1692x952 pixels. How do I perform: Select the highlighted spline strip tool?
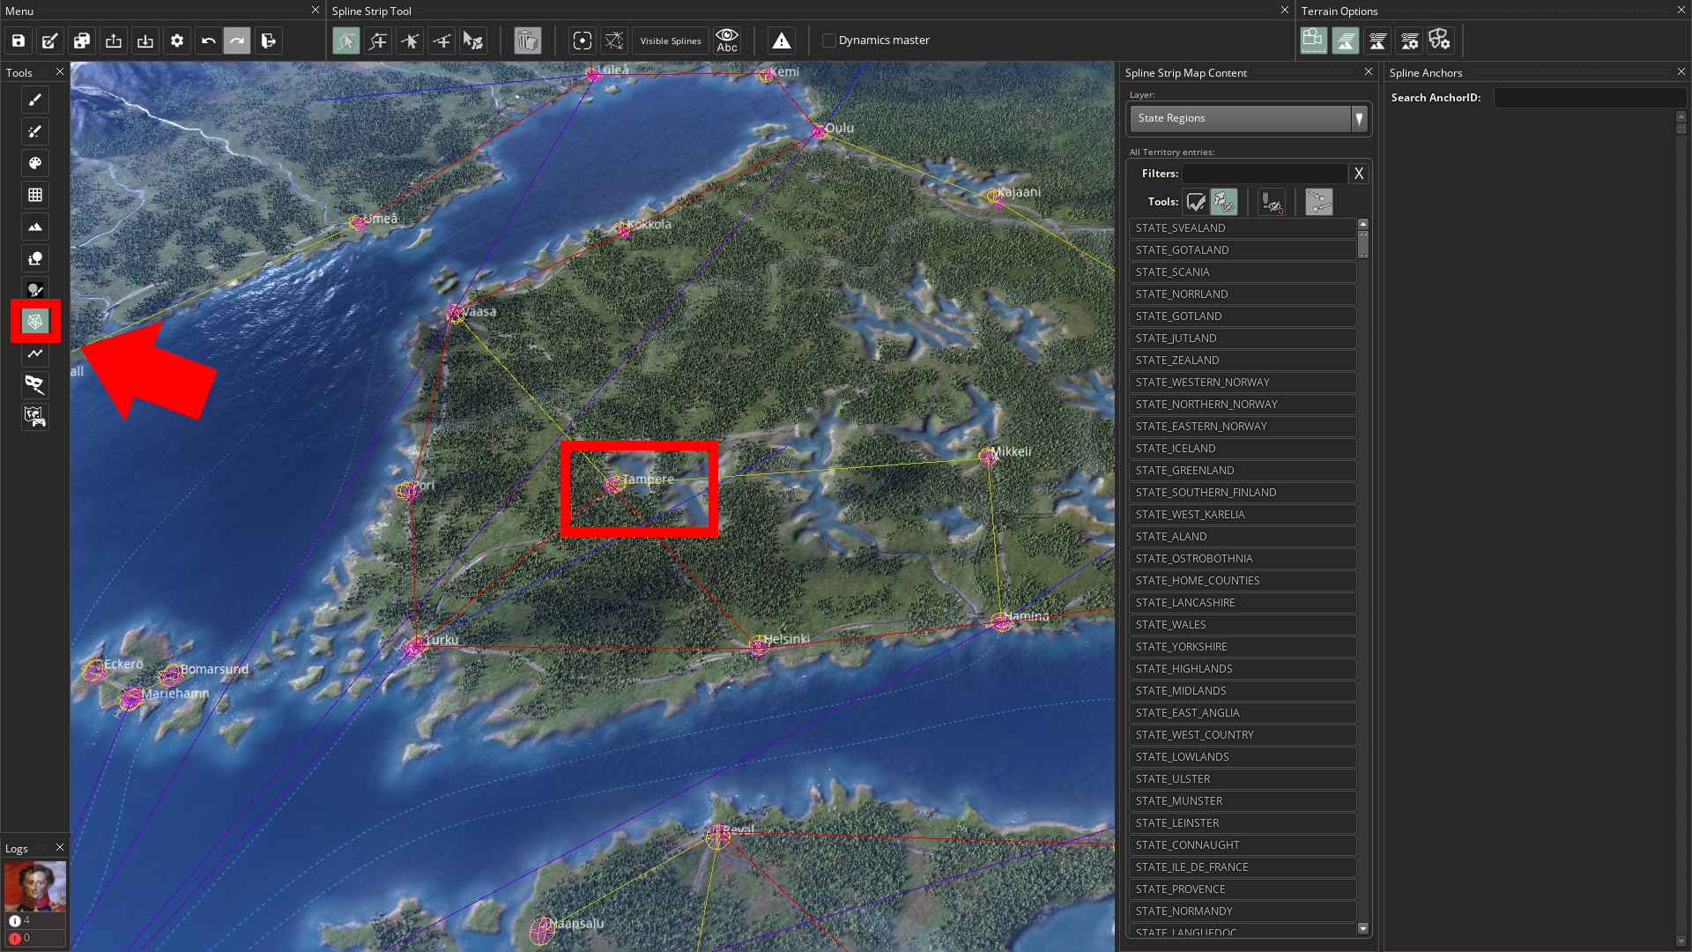35,322
